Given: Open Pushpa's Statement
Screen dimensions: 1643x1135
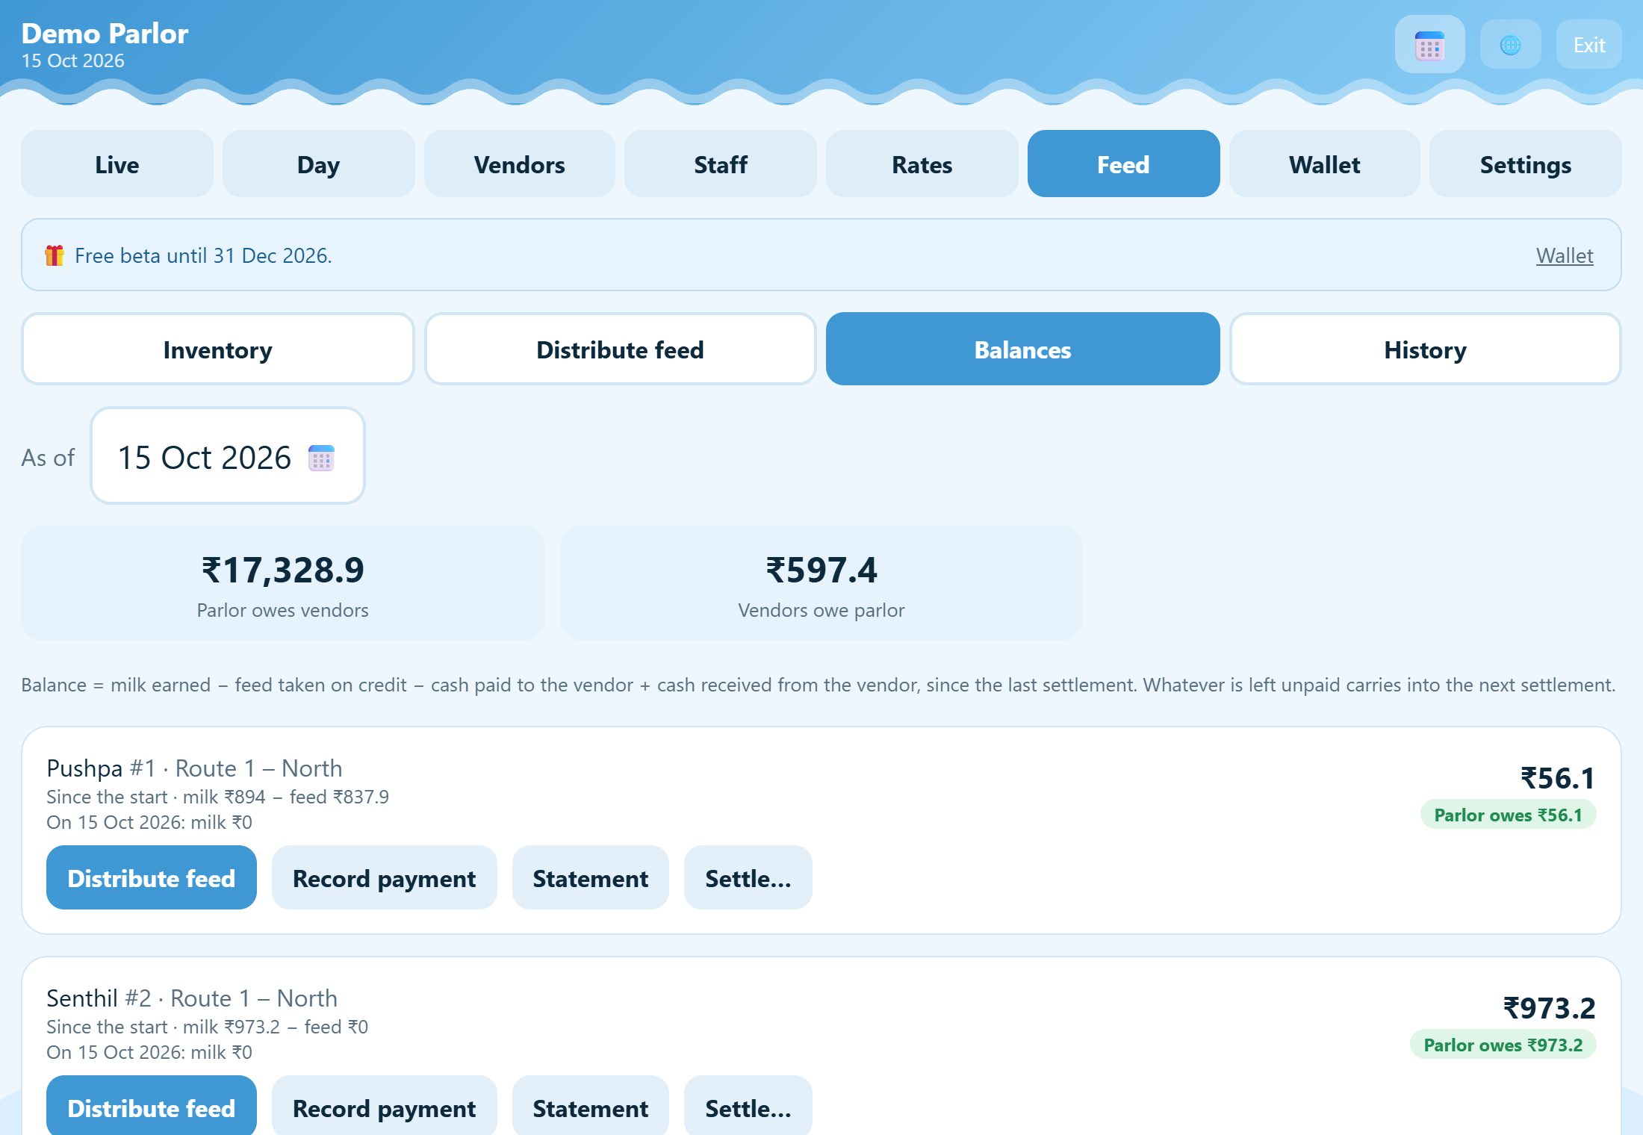Looking at the screenshot, I should pos(591,878).
